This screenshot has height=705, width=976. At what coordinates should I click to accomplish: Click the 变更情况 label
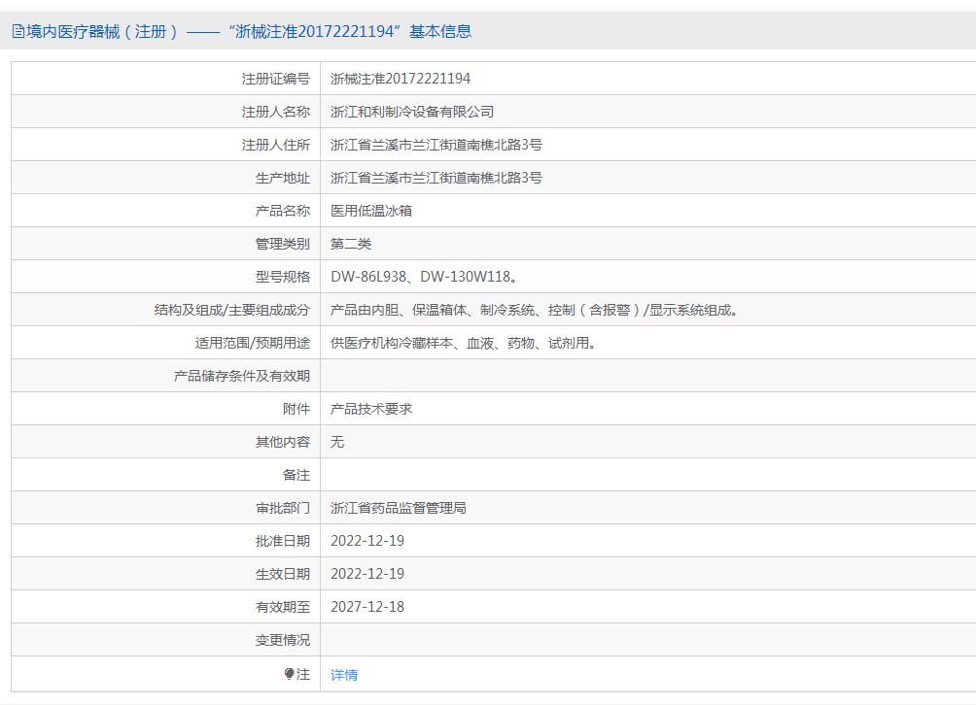[x=283, y=640]
